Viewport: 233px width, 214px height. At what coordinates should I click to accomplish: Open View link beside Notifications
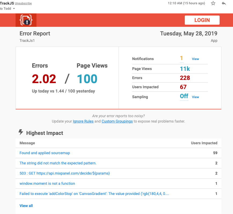click(195, 59)
